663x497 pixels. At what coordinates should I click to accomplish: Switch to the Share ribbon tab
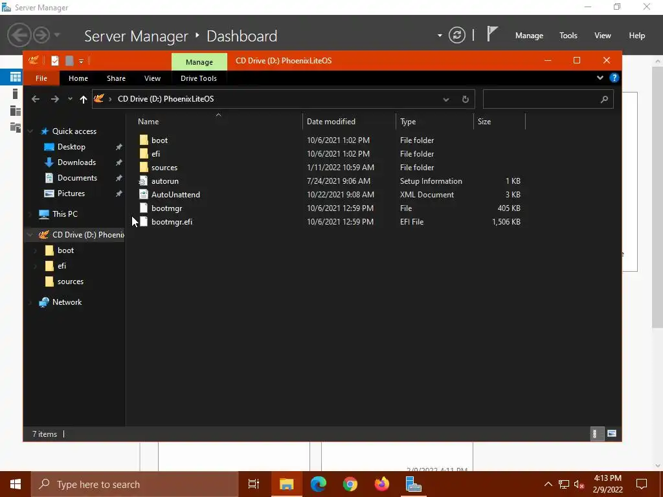click(x=116, y=78)
